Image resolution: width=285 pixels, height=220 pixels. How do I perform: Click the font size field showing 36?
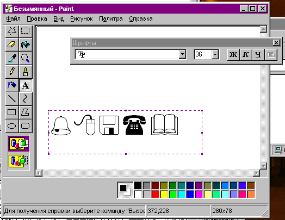tap(203, 54)
